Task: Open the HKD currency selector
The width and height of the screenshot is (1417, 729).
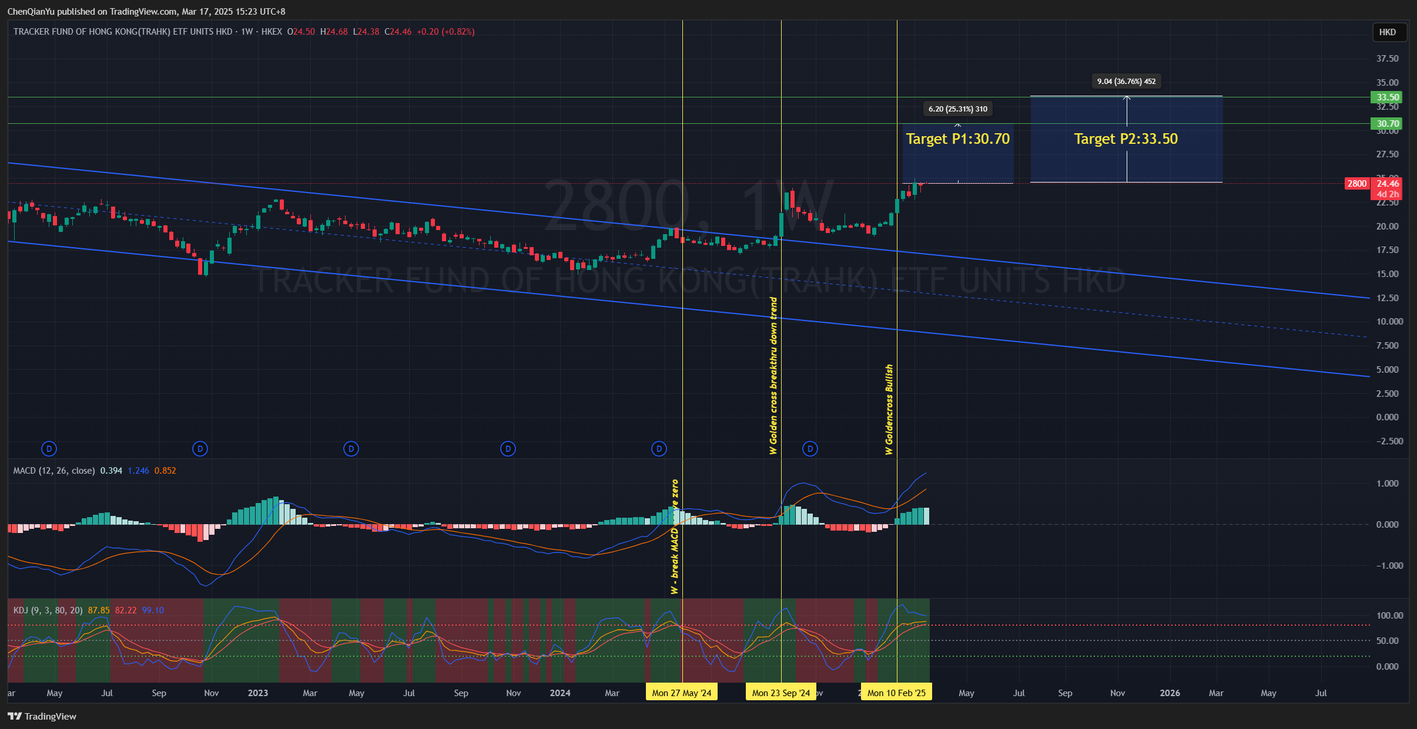Action: [1389, 32]
